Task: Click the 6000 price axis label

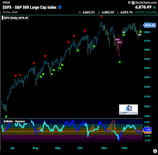Action: point(147,106)
